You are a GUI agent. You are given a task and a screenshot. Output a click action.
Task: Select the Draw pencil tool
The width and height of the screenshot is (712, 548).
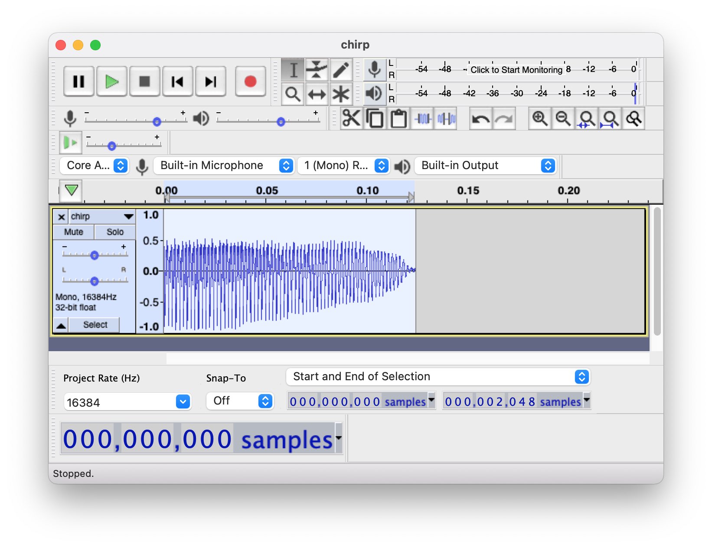[341, 69]
